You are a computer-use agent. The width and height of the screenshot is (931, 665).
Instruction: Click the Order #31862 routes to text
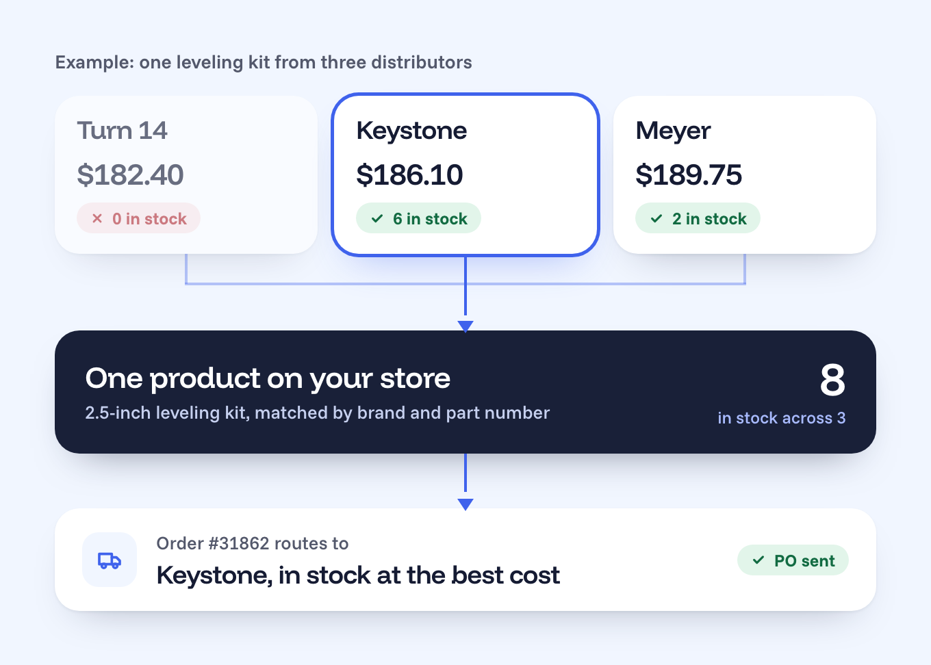pyautogui.click(x=253, y=544)
